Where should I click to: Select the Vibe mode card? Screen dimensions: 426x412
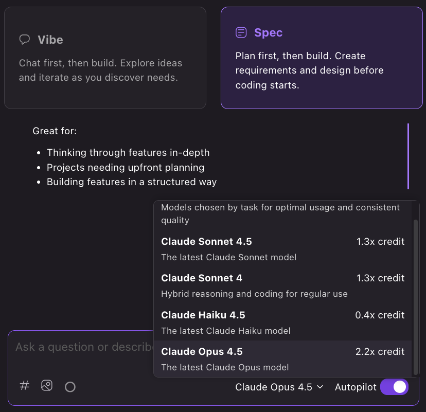coord(105,58)
